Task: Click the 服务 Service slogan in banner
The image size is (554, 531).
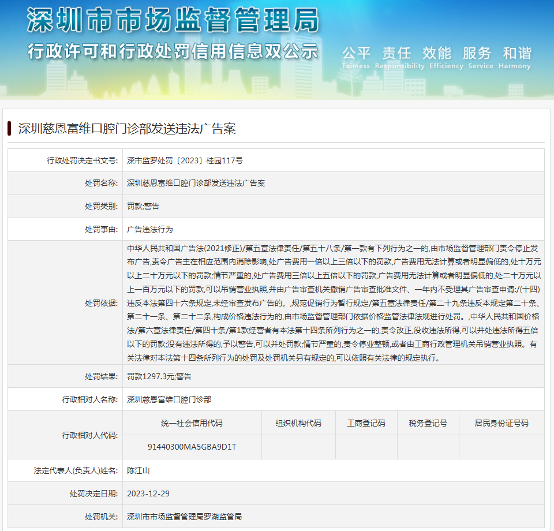Action: (481, 57)
